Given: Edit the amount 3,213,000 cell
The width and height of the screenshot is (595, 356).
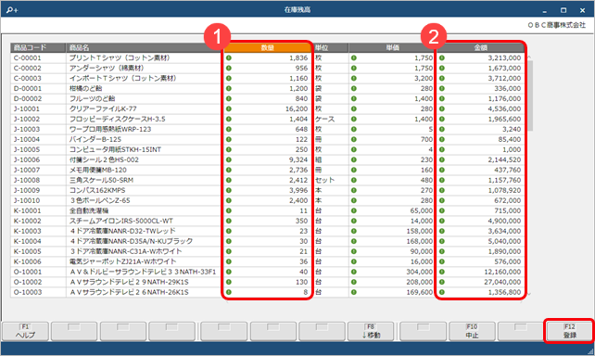Looking at the screenshot, I should point(480,58).
